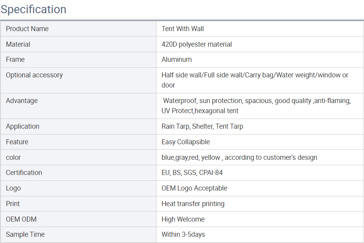Click the Heat transfer printing value
This screenshot has width=364, height=243.
(193, 204)
